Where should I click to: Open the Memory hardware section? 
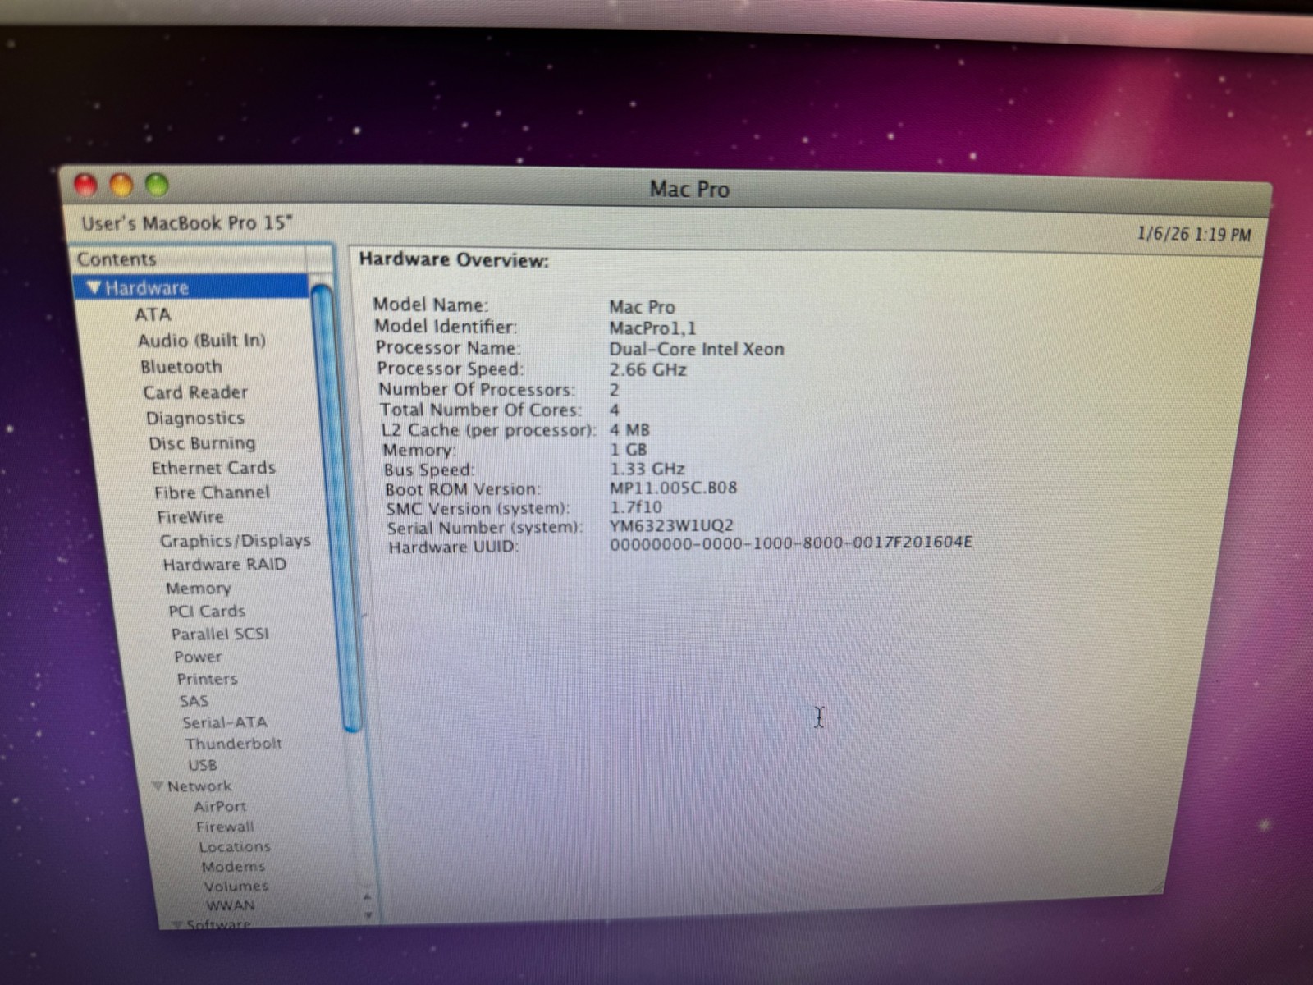tap(198, 589)
